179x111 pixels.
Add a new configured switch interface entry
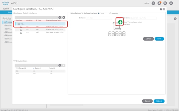pos(60,17)
